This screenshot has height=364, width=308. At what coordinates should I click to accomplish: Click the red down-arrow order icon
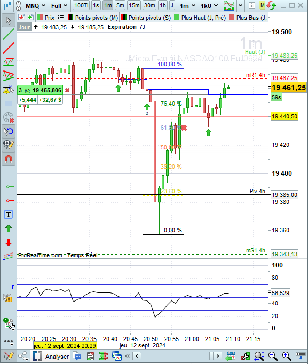point(22,18)
